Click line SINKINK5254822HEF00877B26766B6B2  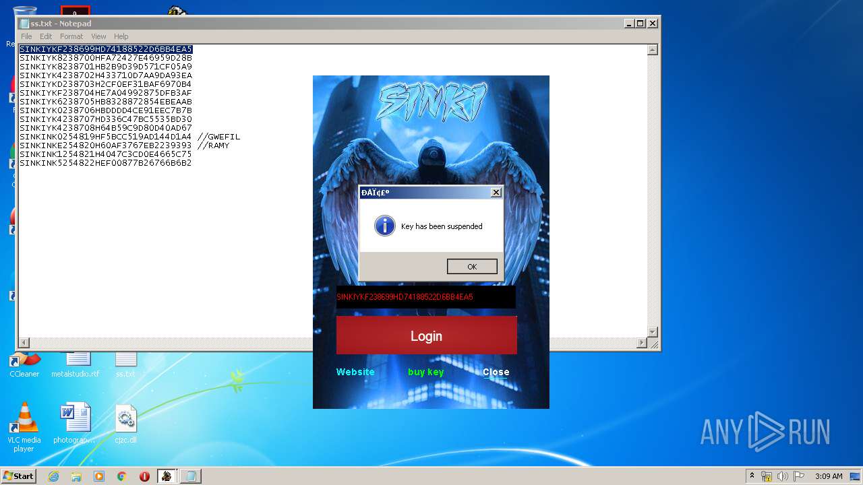pos(105,163)
